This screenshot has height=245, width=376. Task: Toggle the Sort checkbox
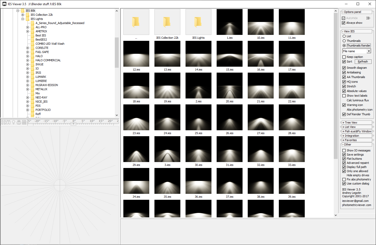[344, 62]
